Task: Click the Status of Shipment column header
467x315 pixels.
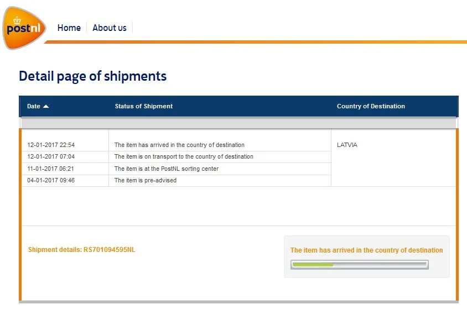Action: click(143, 106)
